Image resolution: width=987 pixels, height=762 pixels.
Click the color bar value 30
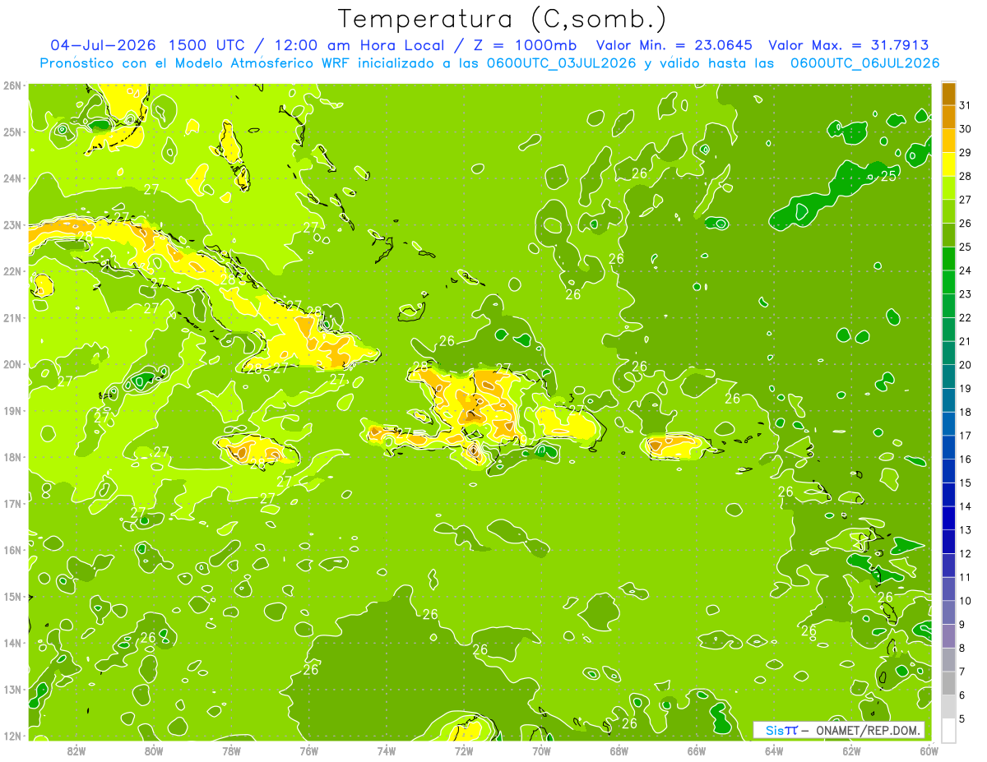[966, 129]
